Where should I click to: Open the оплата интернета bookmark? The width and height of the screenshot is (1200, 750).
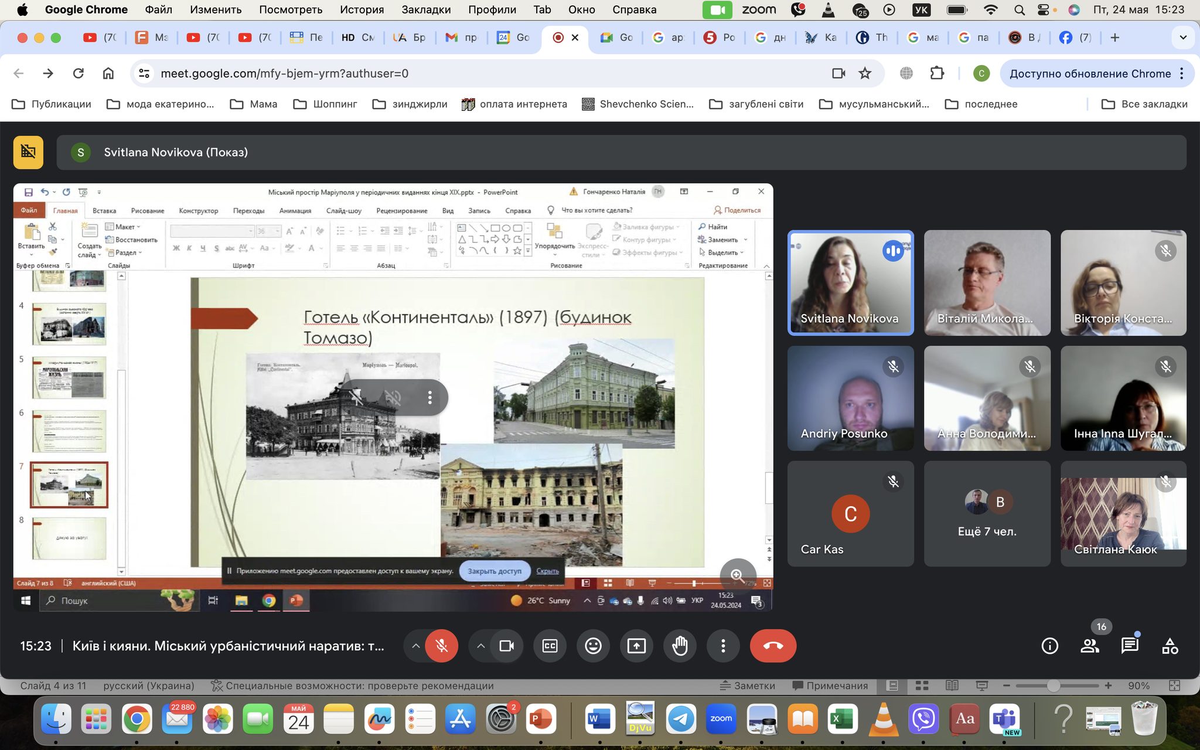coord(514,104)
